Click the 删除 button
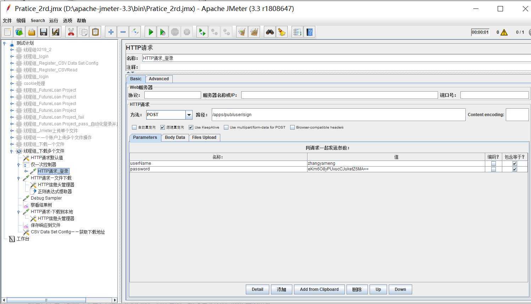This screenshot has width=531, height=304. 357,289
